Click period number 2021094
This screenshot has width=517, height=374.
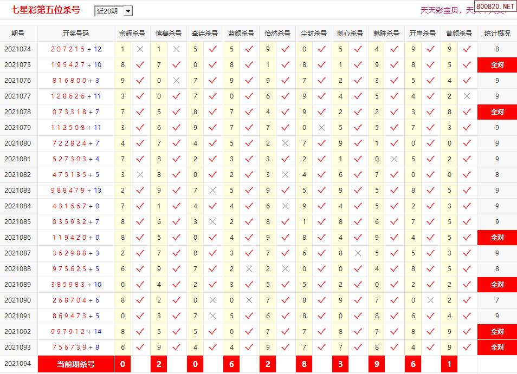[x=18, y=364]
